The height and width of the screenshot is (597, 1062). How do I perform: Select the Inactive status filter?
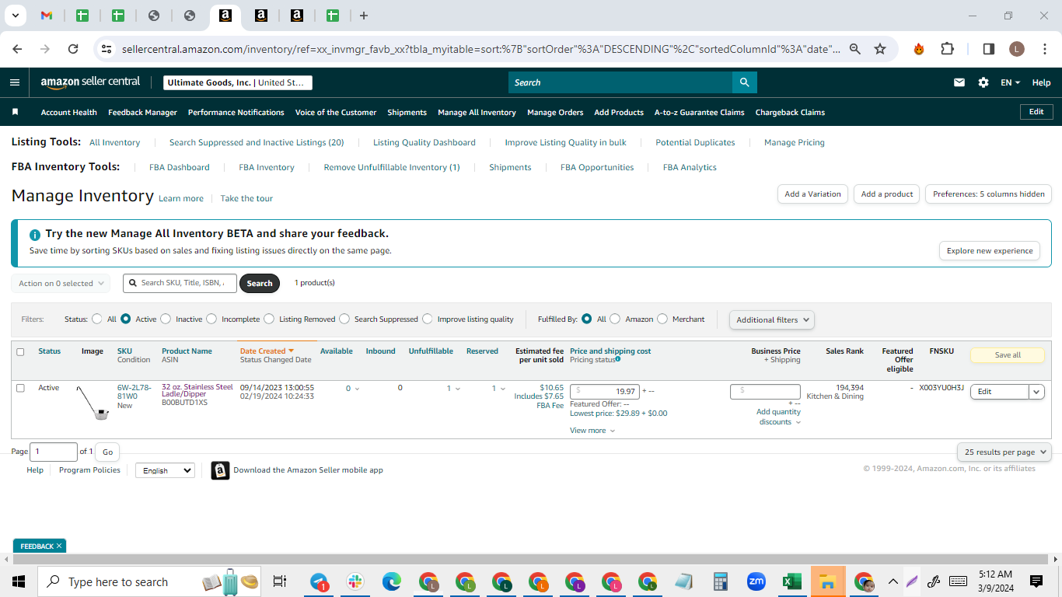(166, 319)
